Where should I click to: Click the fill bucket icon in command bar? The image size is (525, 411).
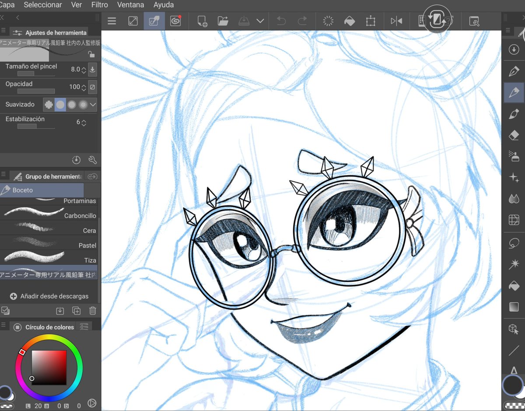pyautogui.click(x=350, y=21)
